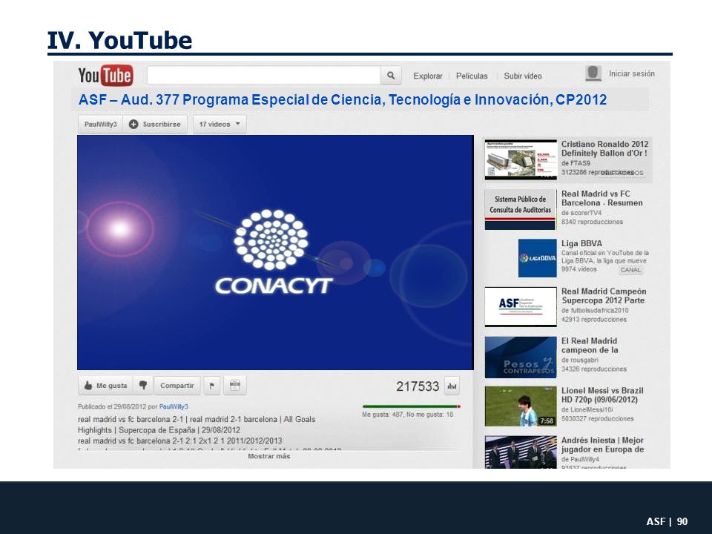712x534 pixels.
Task: Click uploader name 'de rousgabri'
Action: click(580, 360)
